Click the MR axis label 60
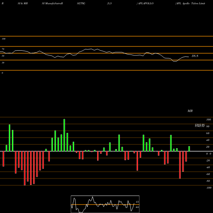Viewport: 213px width, 213px height. point(207,133)
